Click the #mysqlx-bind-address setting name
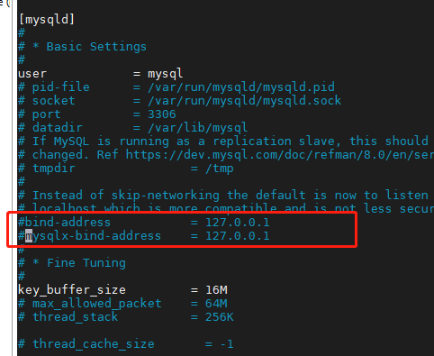434x356 pixels. (x=89, y=236)
